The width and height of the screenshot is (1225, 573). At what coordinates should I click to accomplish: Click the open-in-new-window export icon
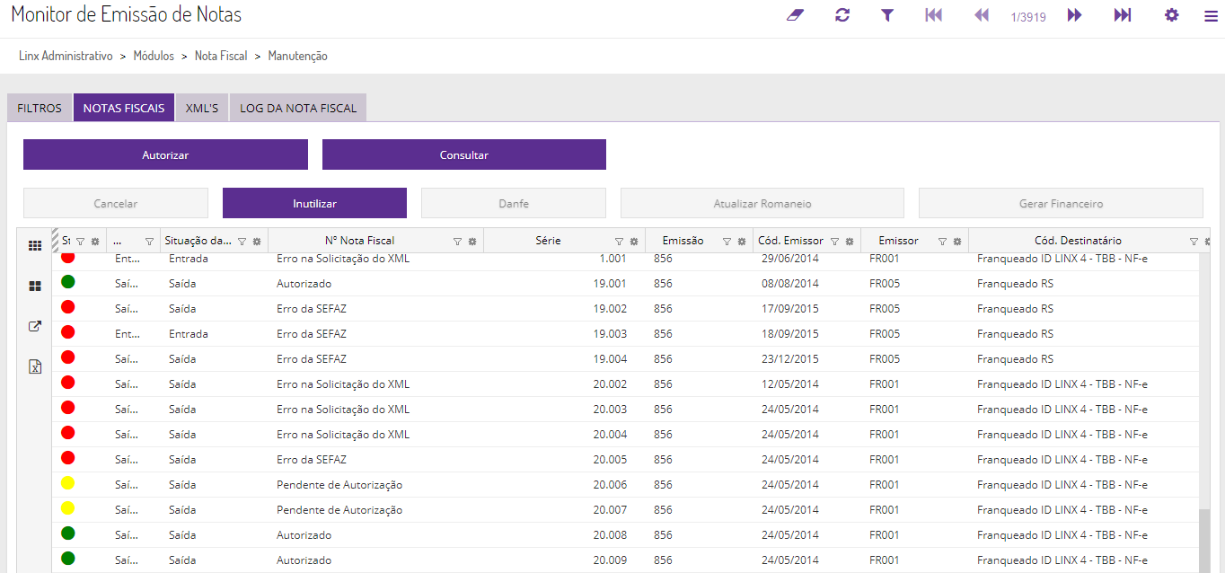point(35,326)
